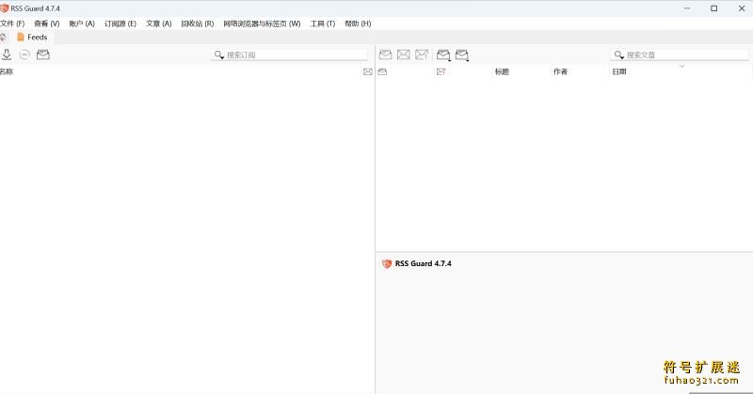Sort feeds by the 名称 column header
Image resolution: width=753 pixels, height=394 pixels.
[7, 71]
